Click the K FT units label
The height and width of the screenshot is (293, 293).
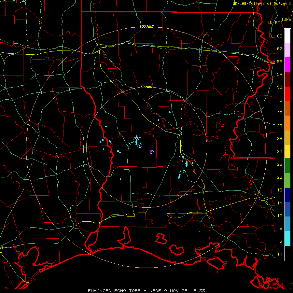(x=275, y=22)
